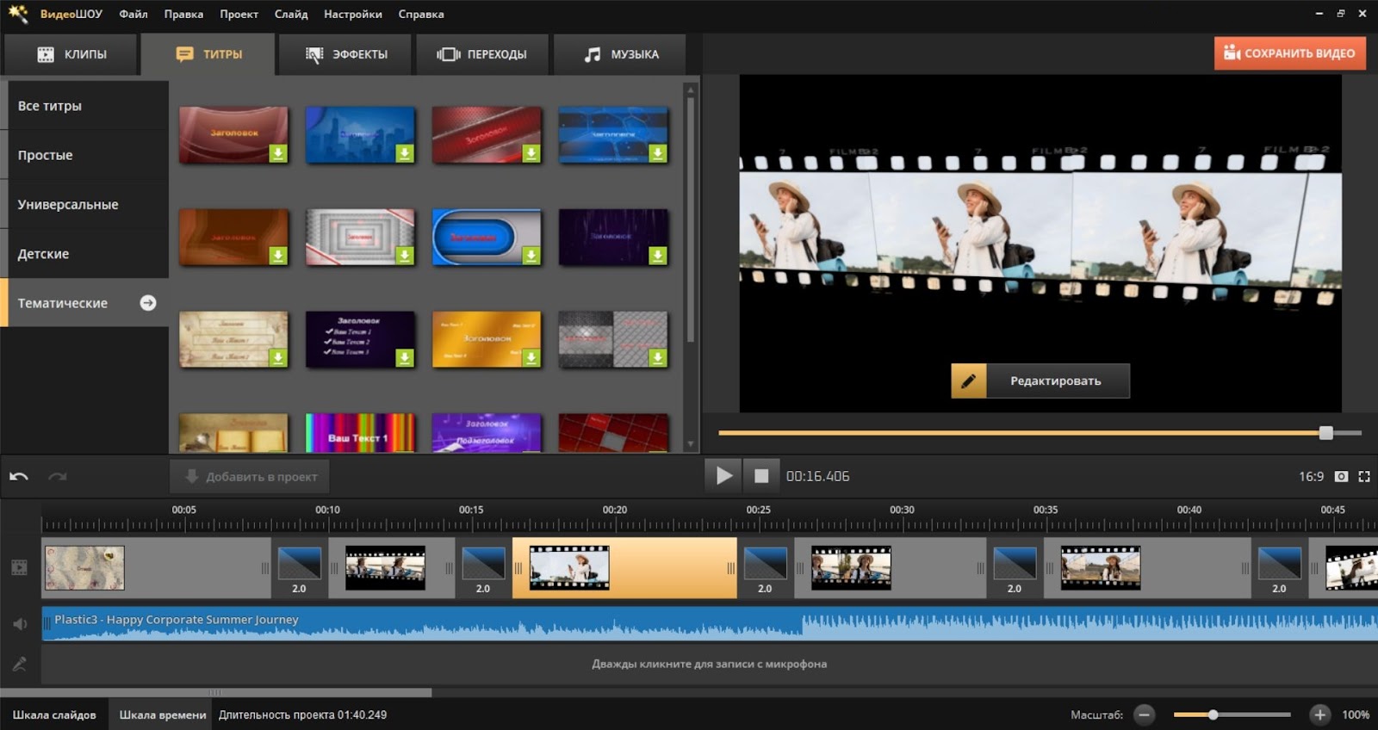Switch preview to fullscreen mode
Screen dimensions: 1378x730
(x=1364, y=476)
